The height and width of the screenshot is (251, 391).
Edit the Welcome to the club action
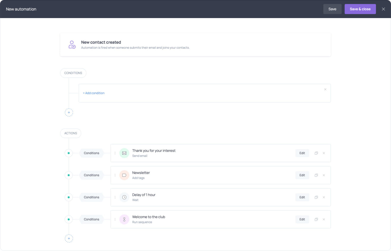[x=302, y=219]
